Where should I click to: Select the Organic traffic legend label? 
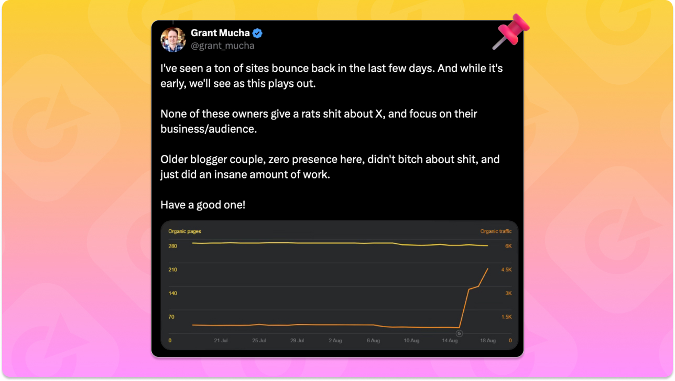(496, 231)
